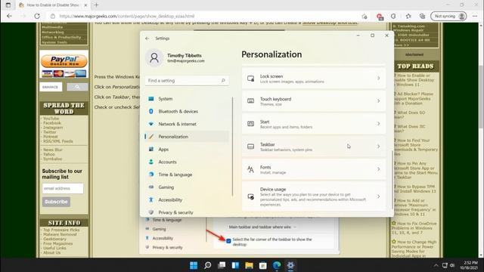
Task: Click the Settings gear on taskbar
Action: pyautogui.click(x=290, y=265)
